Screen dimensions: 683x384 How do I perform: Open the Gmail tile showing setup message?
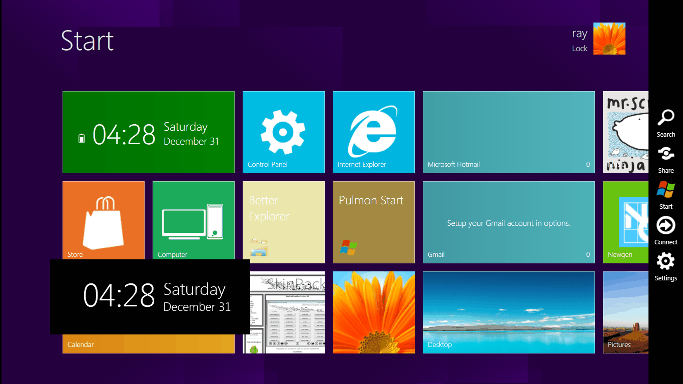508,222
